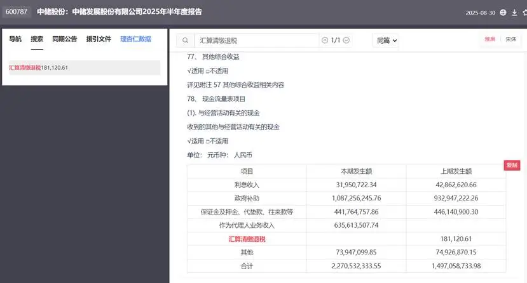Image resolution: width=527 pixels, height=283 pixels.
Task: Click highlighted 汇算清缴退税 table cell
Action: click(247, 239)
